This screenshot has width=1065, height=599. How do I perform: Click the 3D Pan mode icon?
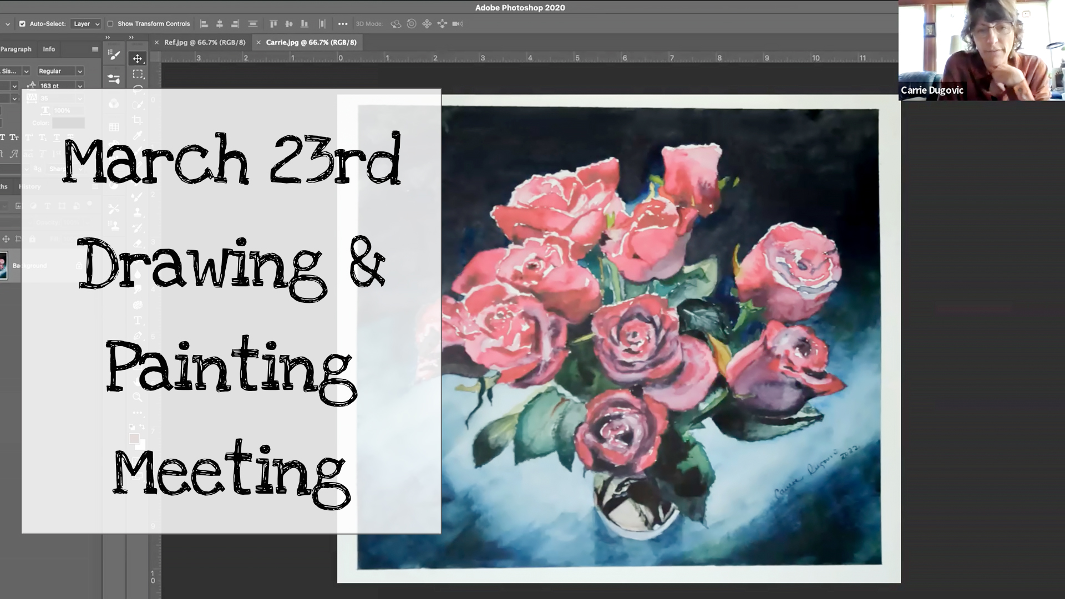point(427,24)
